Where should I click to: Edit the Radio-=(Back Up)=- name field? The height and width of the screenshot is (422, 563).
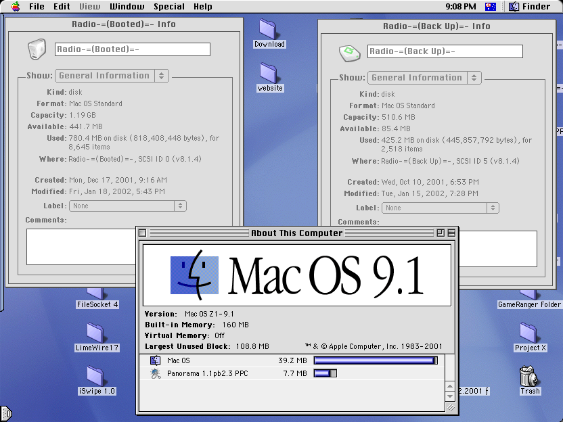pos(445,51)
